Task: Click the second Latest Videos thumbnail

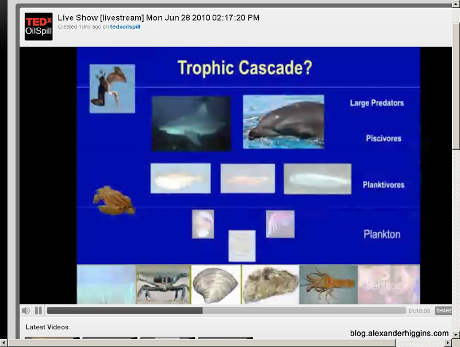Action: [110, 338]
